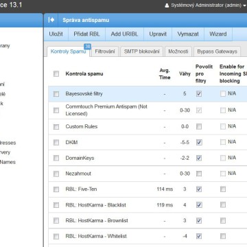247x247 pixels.
Task: Select the RBL: Five-Ten row checkbox
Action: (x=56, y=189)
